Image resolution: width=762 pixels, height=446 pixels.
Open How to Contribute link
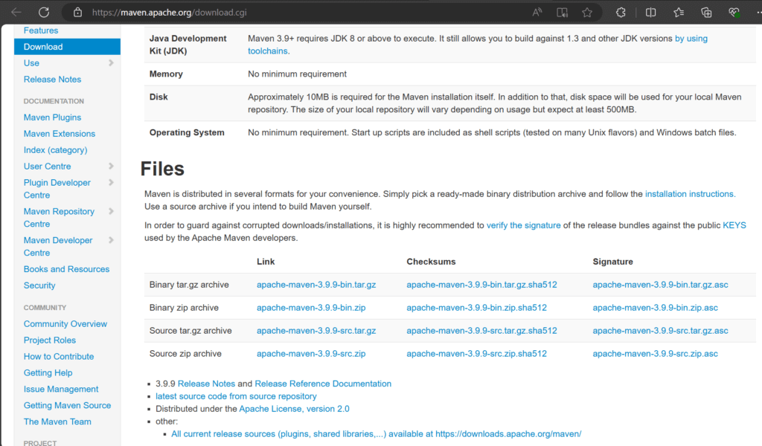tap(59, 356)
